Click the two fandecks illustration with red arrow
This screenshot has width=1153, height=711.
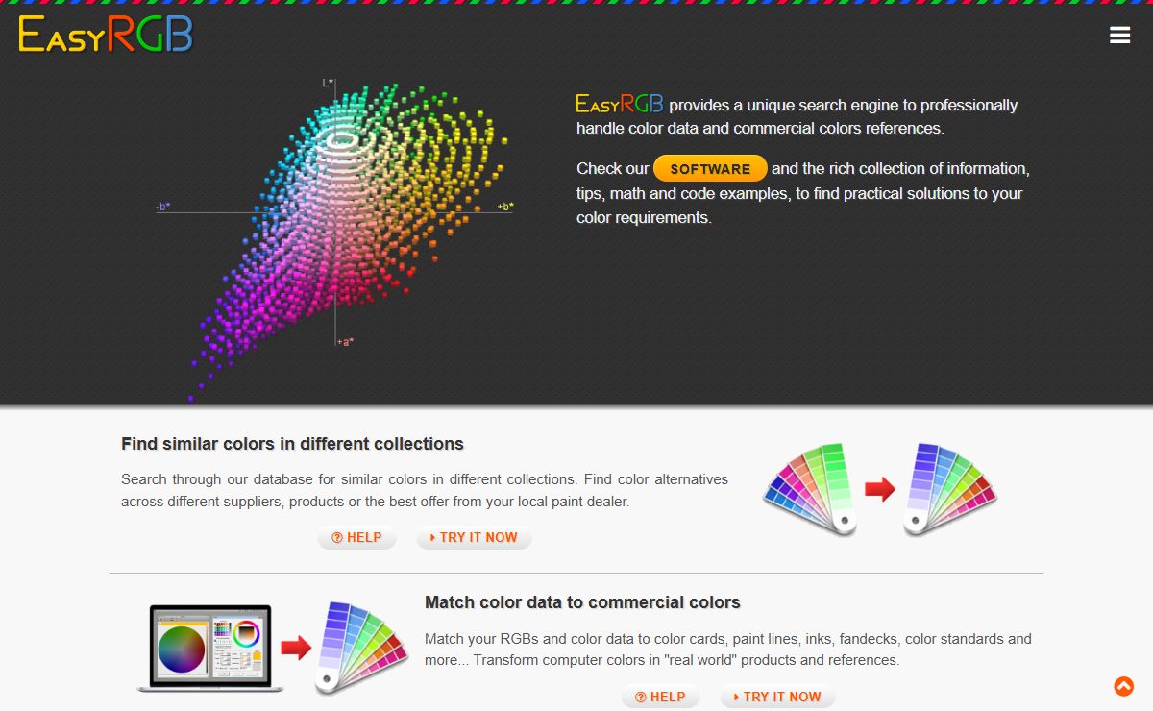(879, 489)
